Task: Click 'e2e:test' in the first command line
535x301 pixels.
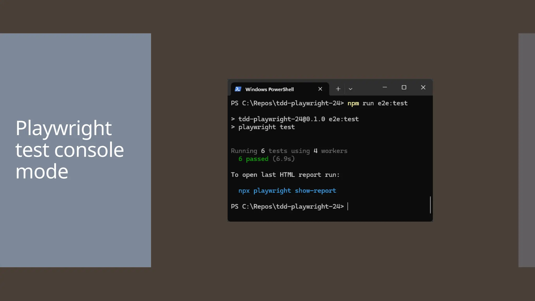Action: tap(392, 103)
